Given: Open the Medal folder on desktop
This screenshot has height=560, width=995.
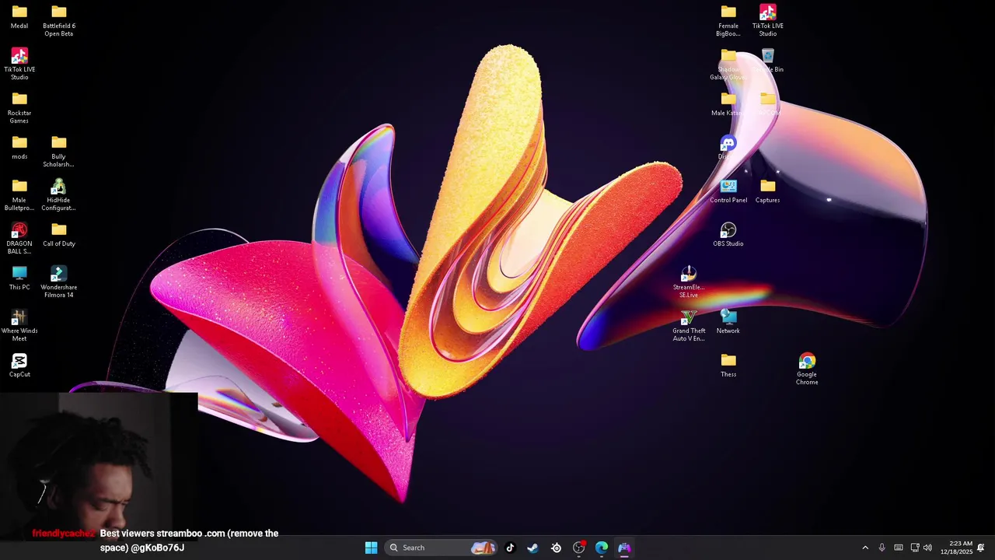Looking at the screenshot, I should tap(19, 17).
